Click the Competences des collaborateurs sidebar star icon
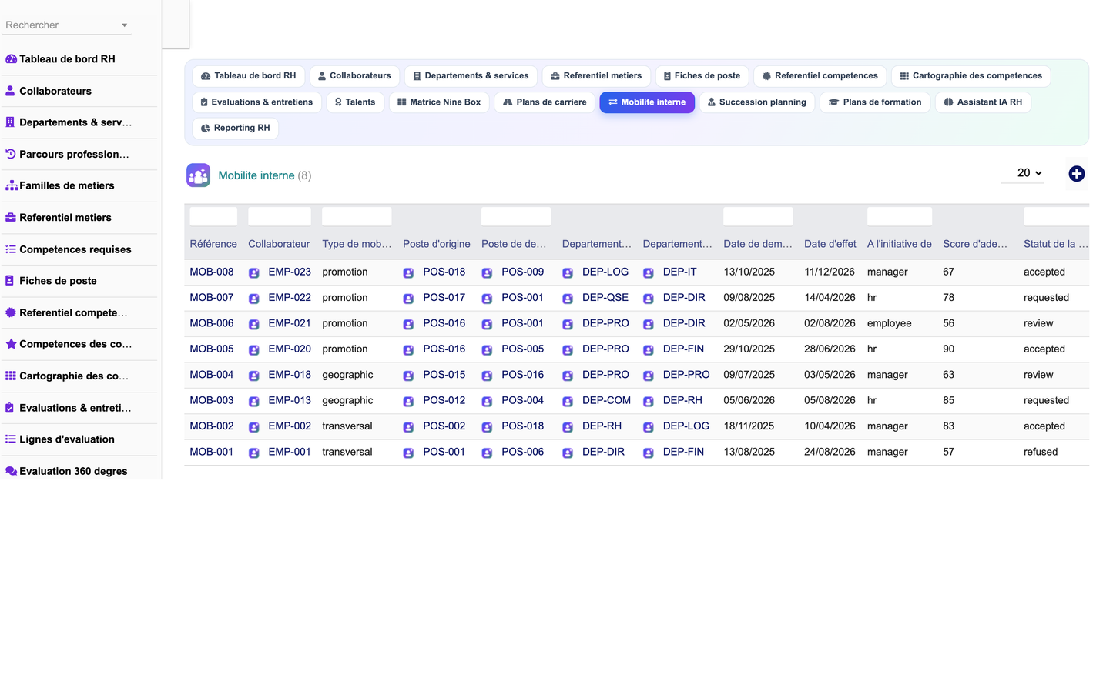Image resolution: width=1113 pixels, height=688 pixels. [11, 344]
